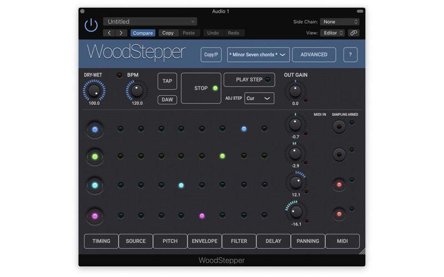Viewport: 444px width, 277px height.
Task: Enable step one in the blue row
Action: coord(120,129)
